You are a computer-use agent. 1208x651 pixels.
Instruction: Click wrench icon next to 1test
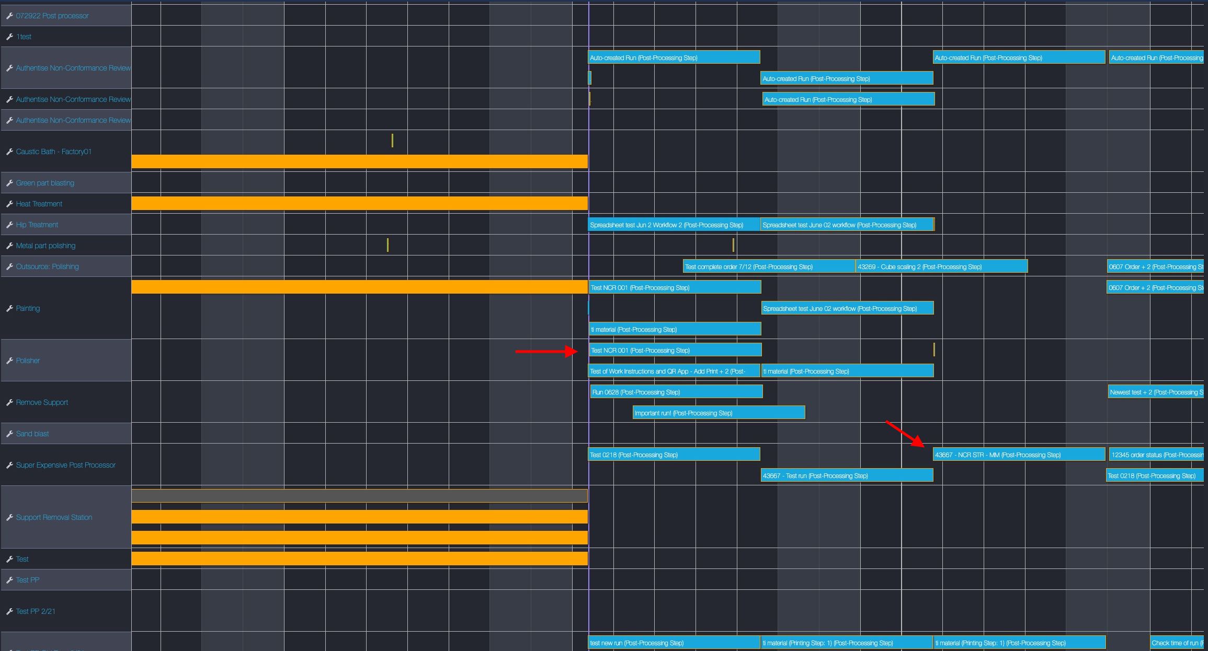tap(9, 37)
